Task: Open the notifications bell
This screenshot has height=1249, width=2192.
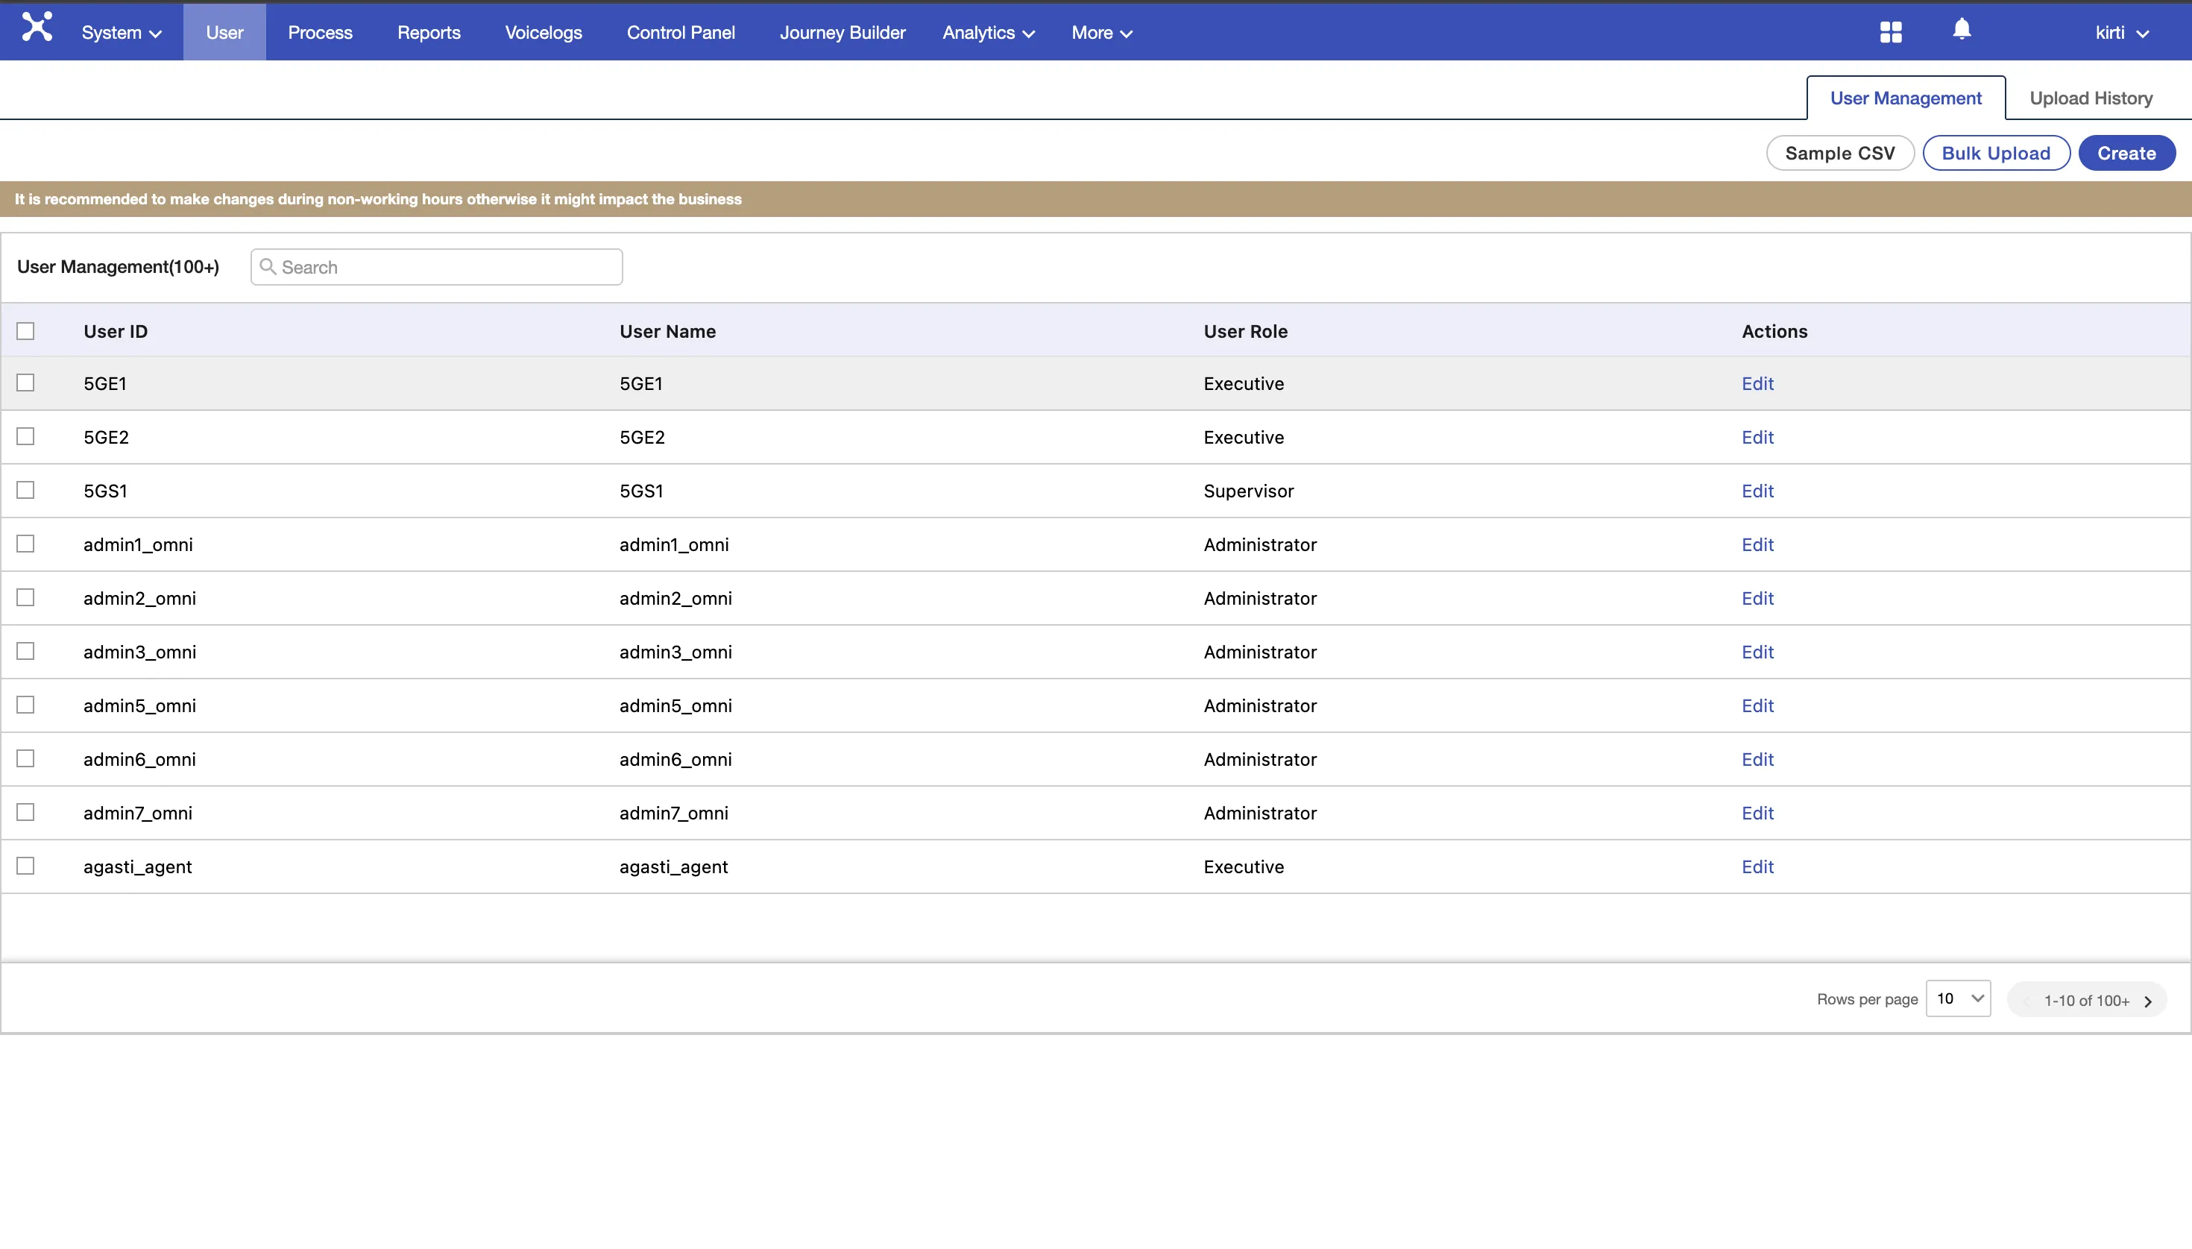Action: 1962,30
